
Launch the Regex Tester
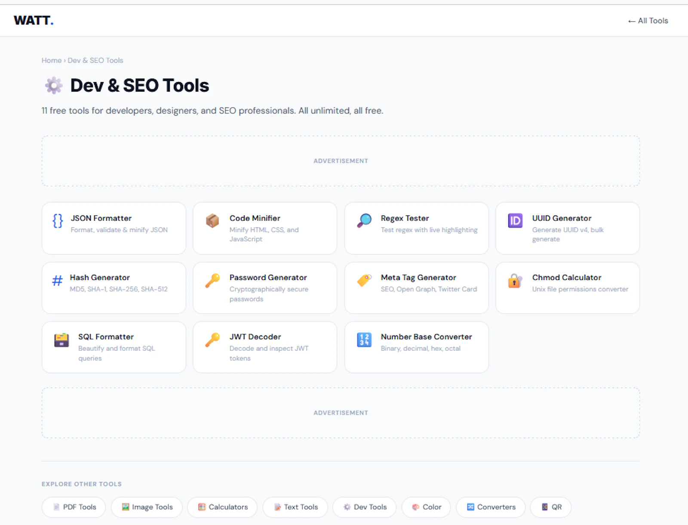pos(417,228)
